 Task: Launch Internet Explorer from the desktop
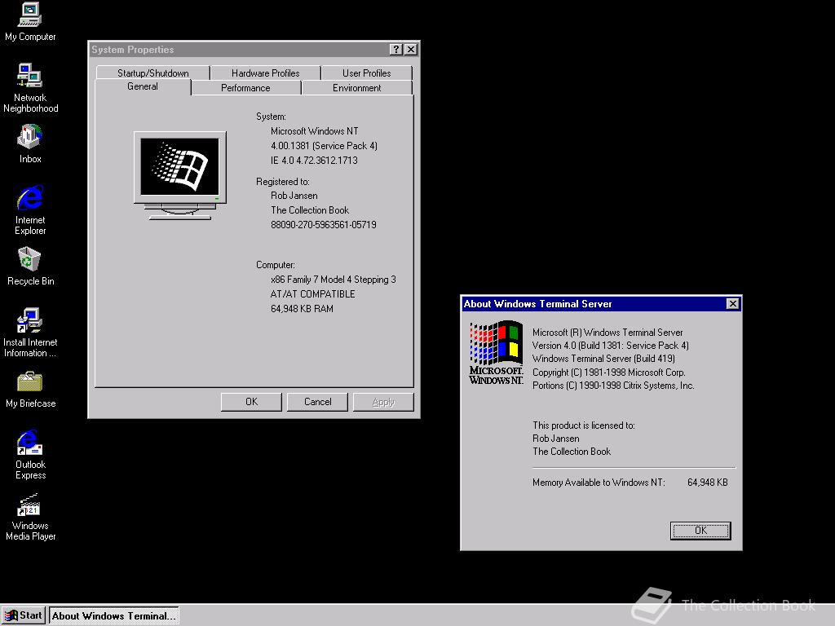30,209
